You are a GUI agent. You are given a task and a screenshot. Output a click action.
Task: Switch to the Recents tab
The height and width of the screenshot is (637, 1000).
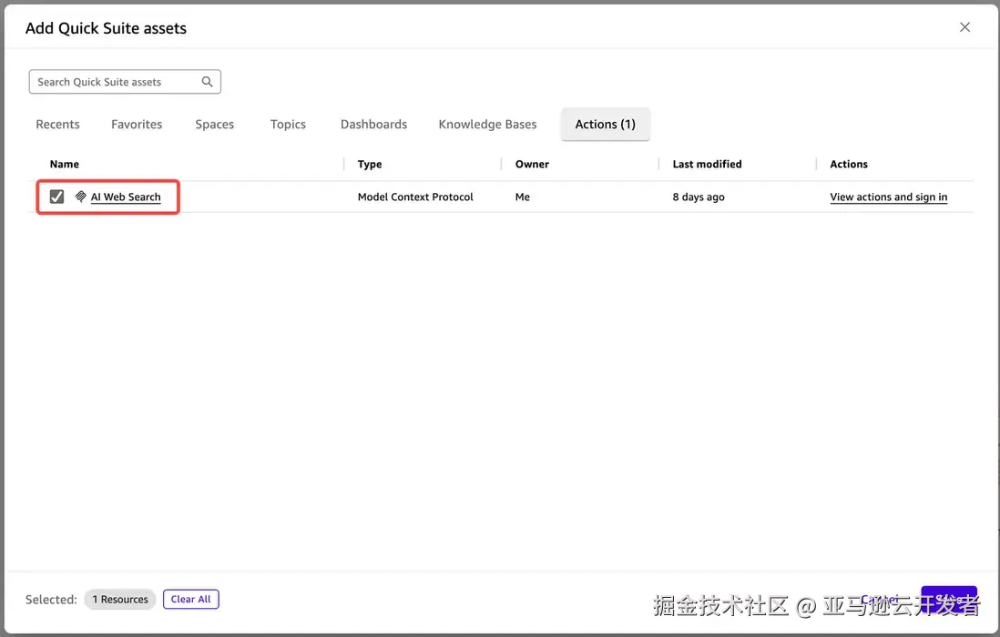57,124
